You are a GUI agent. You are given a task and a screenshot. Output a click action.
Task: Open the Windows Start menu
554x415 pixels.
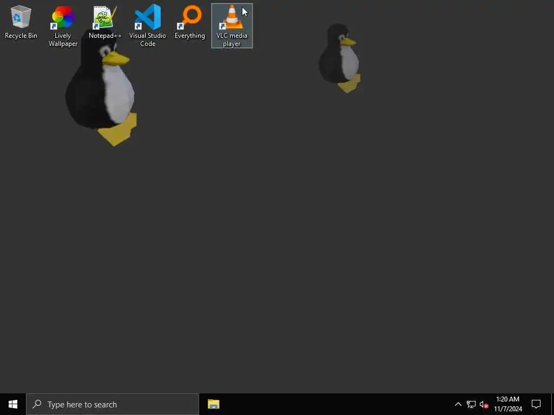(x=13, y=404)
